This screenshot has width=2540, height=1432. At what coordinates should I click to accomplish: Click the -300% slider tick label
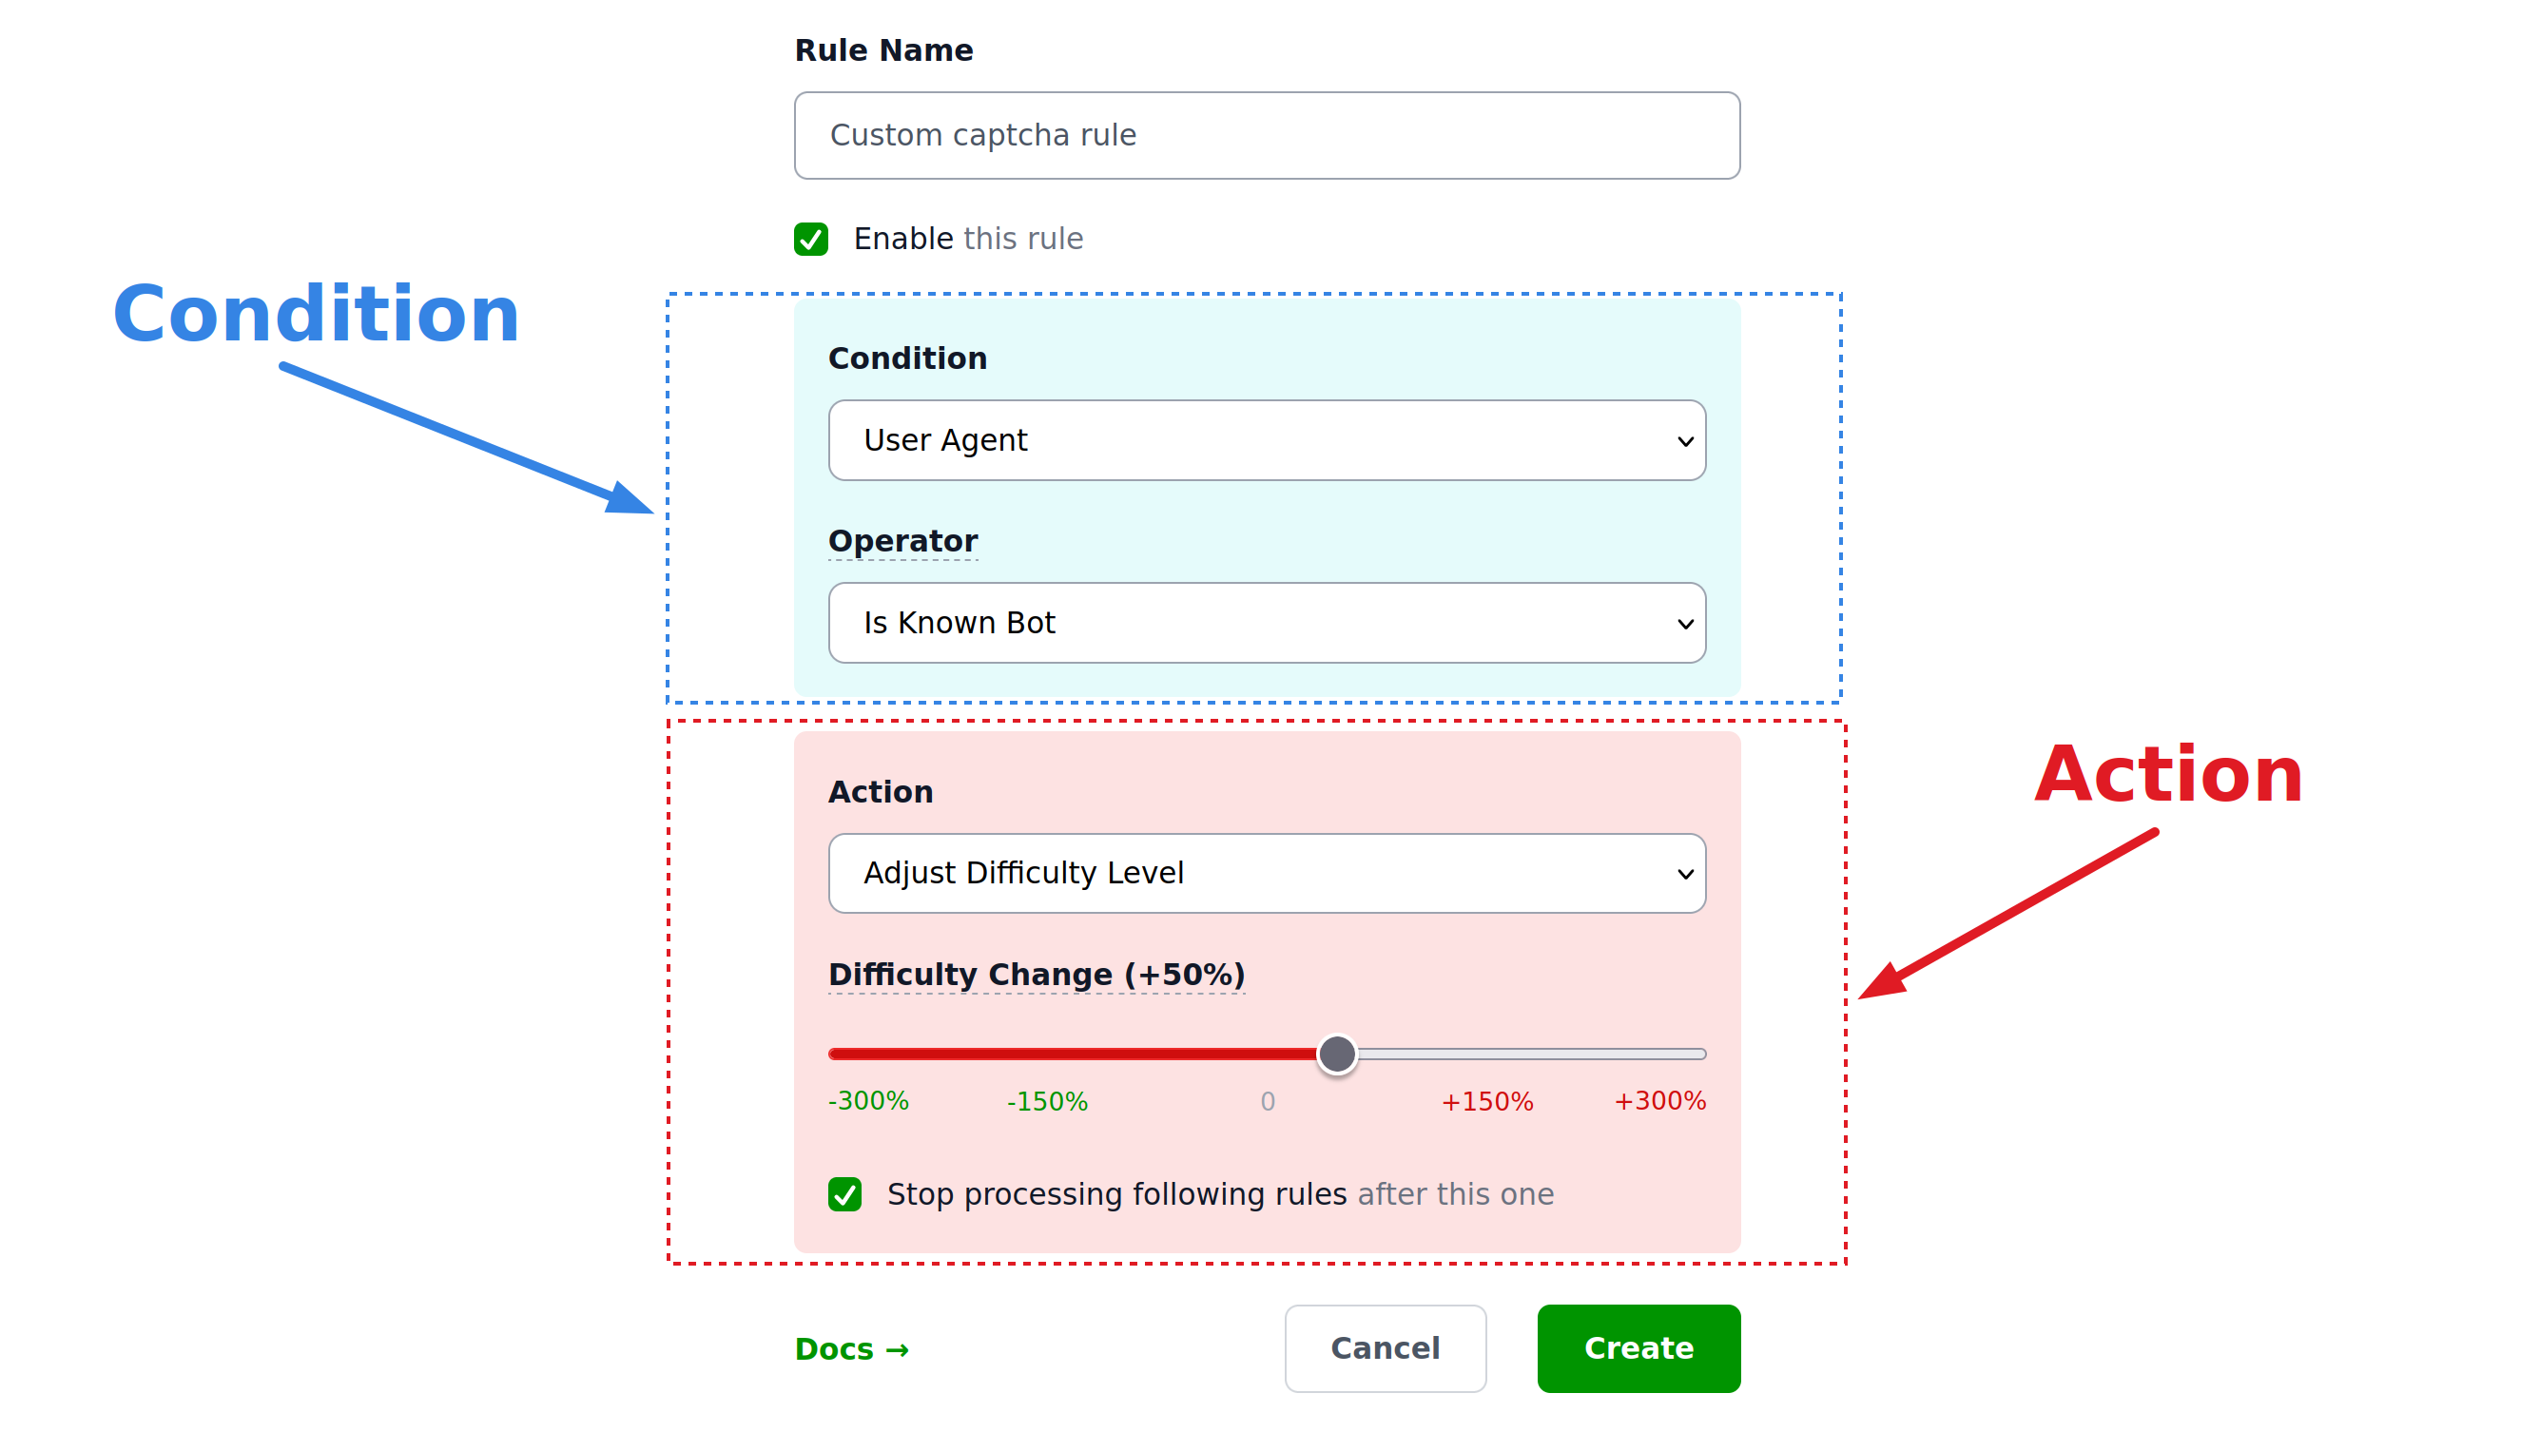(867, 1101)
